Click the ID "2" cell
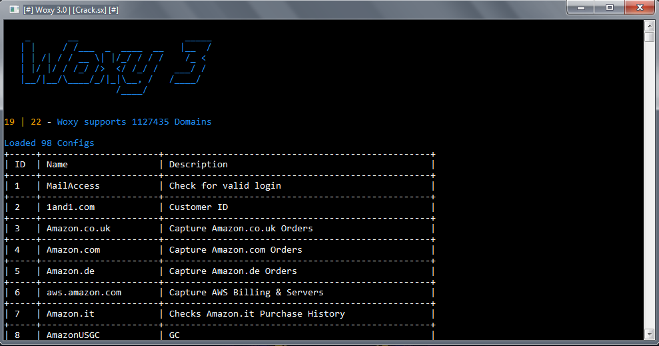This screenshot has height=346, width=659. coord(17,207)
